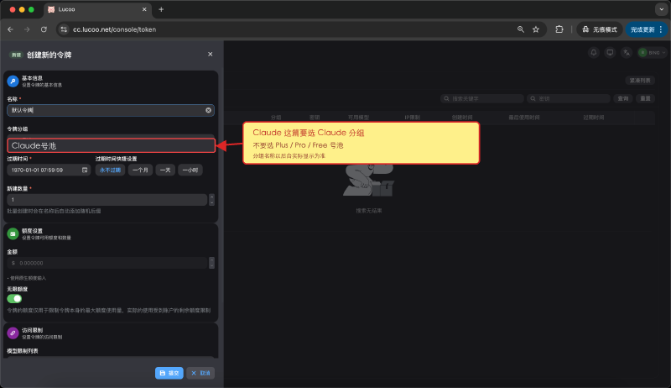Click the 过期时间 column header in table

(593, 118)
